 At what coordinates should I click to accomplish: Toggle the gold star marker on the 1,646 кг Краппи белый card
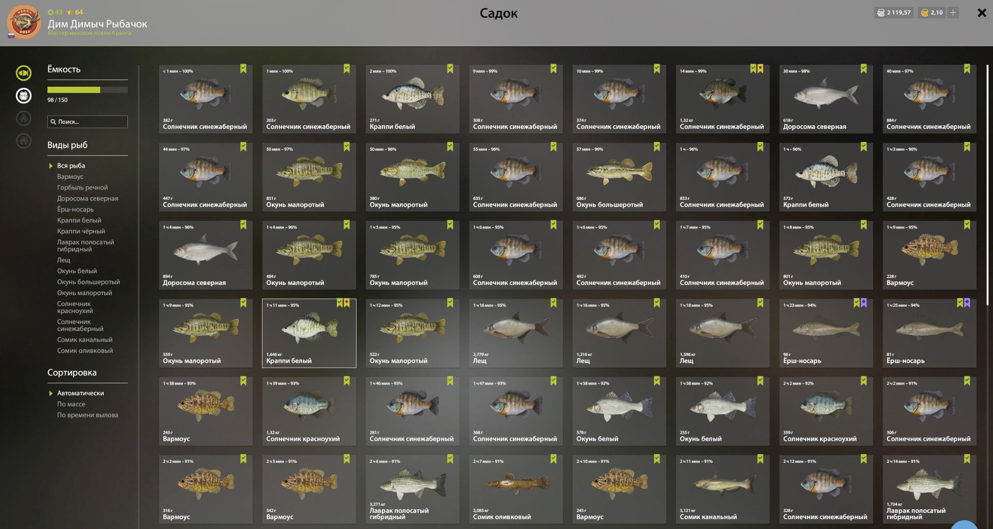[x=346, y=303]
